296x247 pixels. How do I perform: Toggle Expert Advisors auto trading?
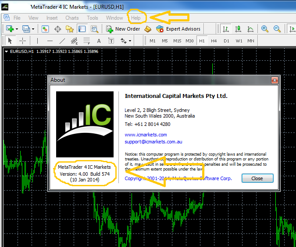(178, 29)
